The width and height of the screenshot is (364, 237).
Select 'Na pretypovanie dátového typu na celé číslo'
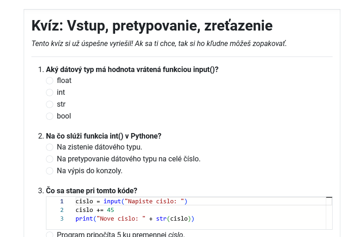(x=50, y=159)
